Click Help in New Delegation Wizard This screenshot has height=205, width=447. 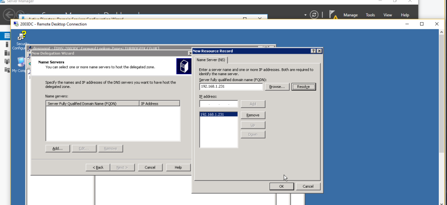178,168
